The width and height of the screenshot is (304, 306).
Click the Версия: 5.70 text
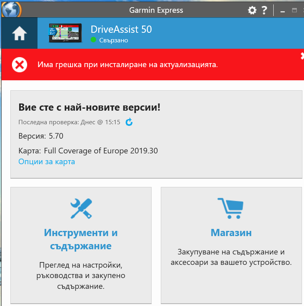tap(41, 136)
